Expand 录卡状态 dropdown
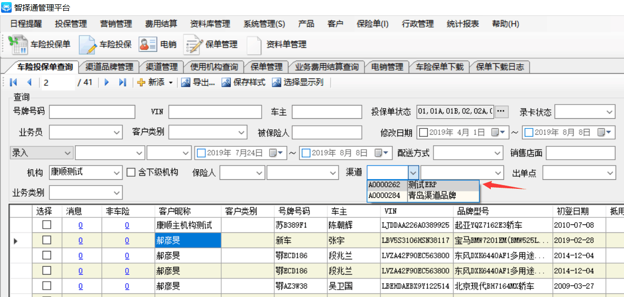 click(610, 112)
